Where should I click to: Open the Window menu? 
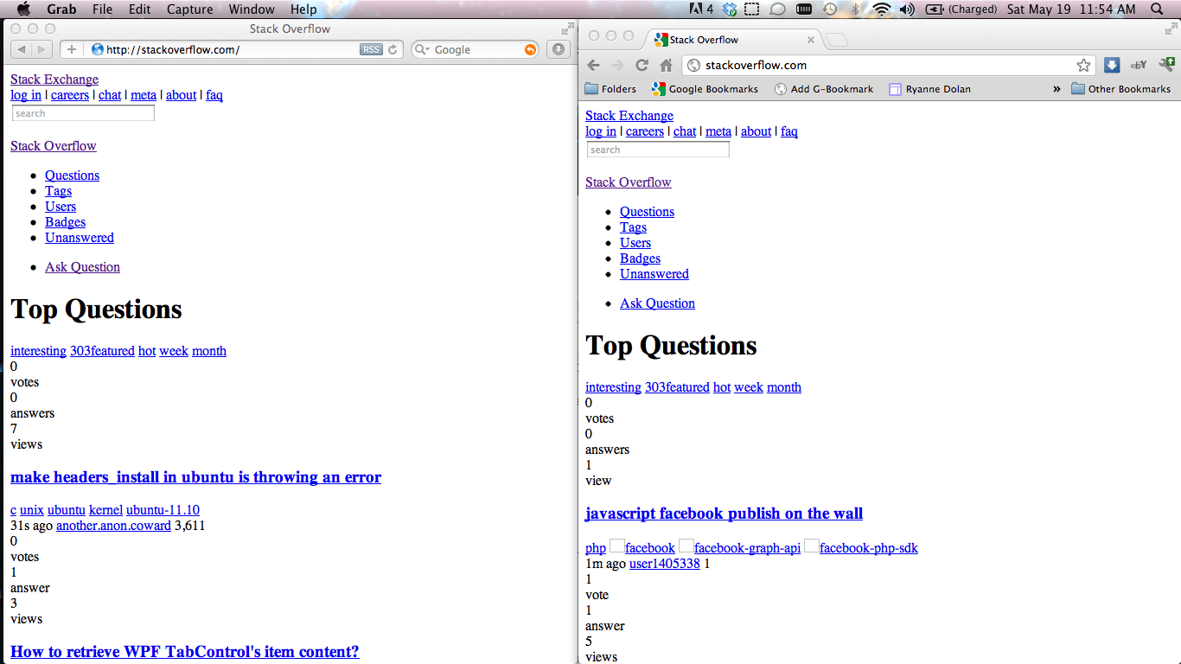(x=252, y=10)
